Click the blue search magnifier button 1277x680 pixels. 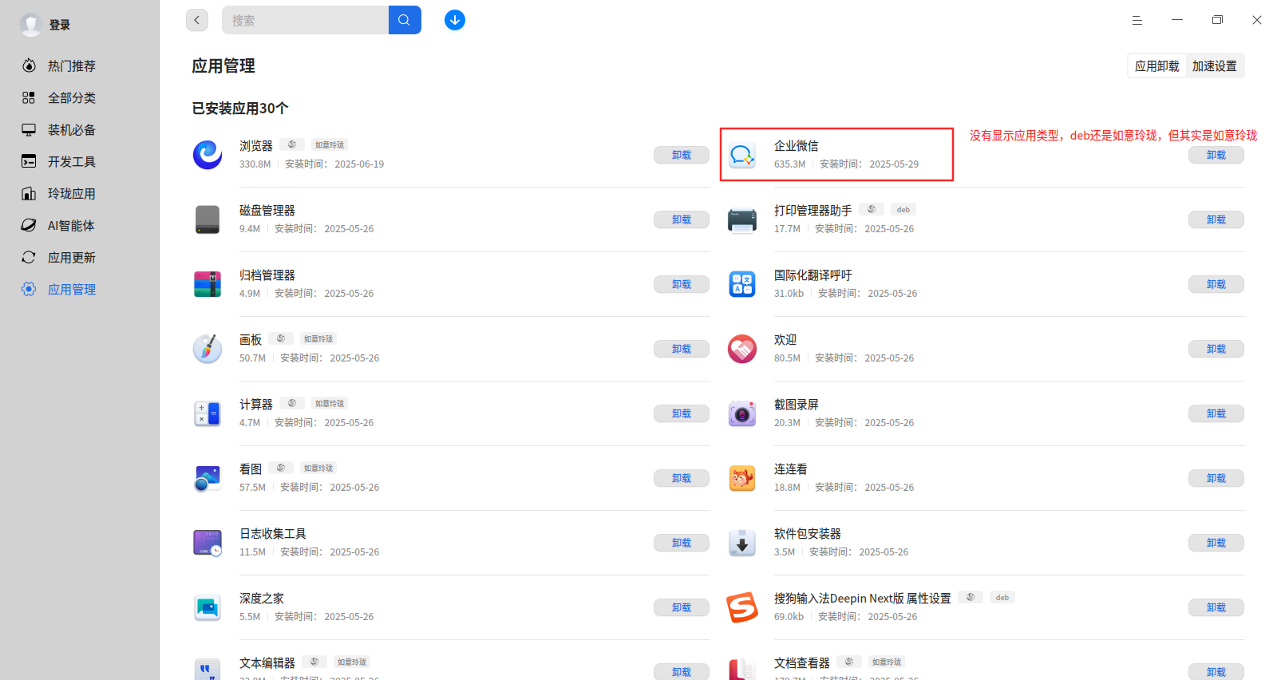[x=405, y=20]
